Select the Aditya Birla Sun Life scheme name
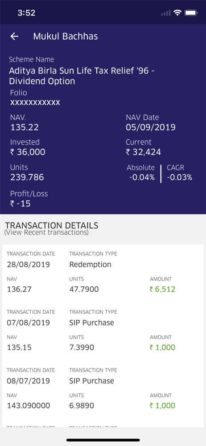The height and width of the screenshot is (446, 206). pyautogui.click(x=82, y=76)
